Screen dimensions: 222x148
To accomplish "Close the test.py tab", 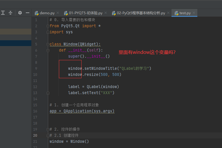I will [x=194, y=13].
